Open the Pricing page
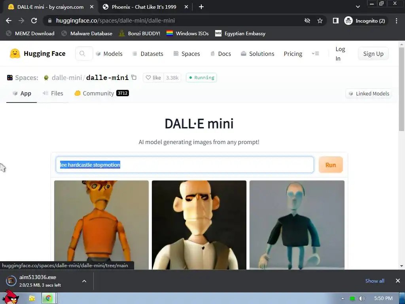Screen dimensions: 405x304 pos(293,53)
